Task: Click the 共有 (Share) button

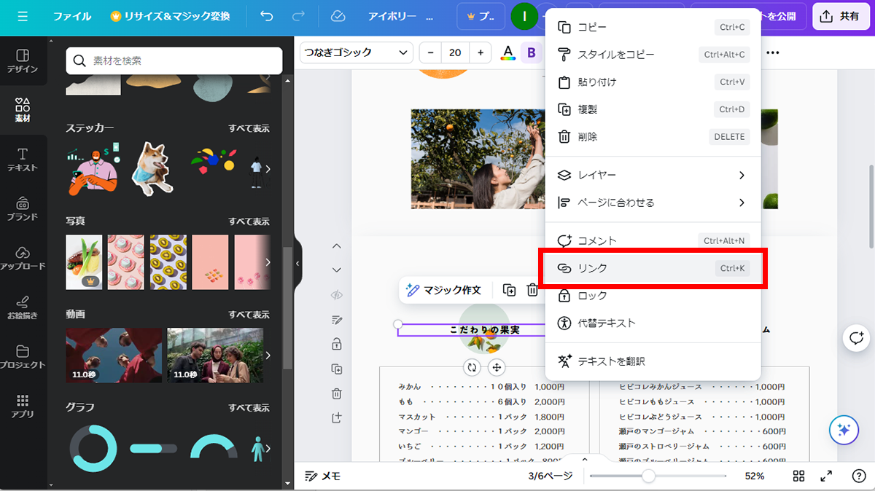Action: click(x=841, y=16)
